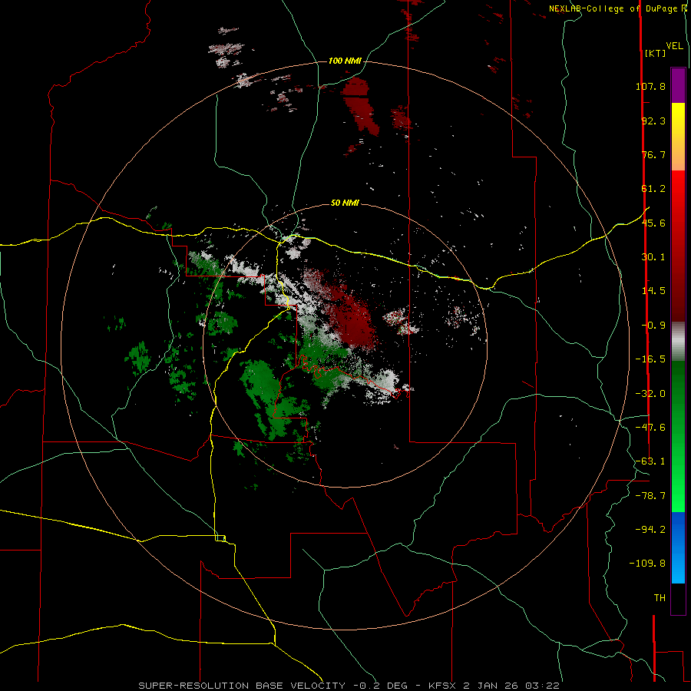Click the 30.1 legend value
Screen dimensions: 691x691
653,257
